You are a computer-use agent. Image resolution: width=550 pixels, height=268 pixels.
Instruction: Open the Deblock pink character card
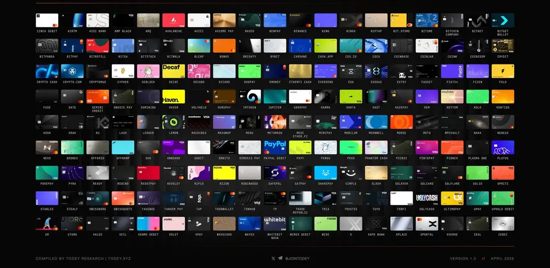[x=148, y=71]
